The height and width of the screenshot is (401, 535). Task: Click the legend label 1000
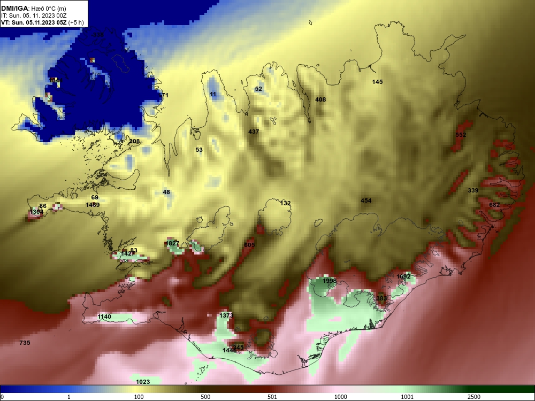coord(340,397)
